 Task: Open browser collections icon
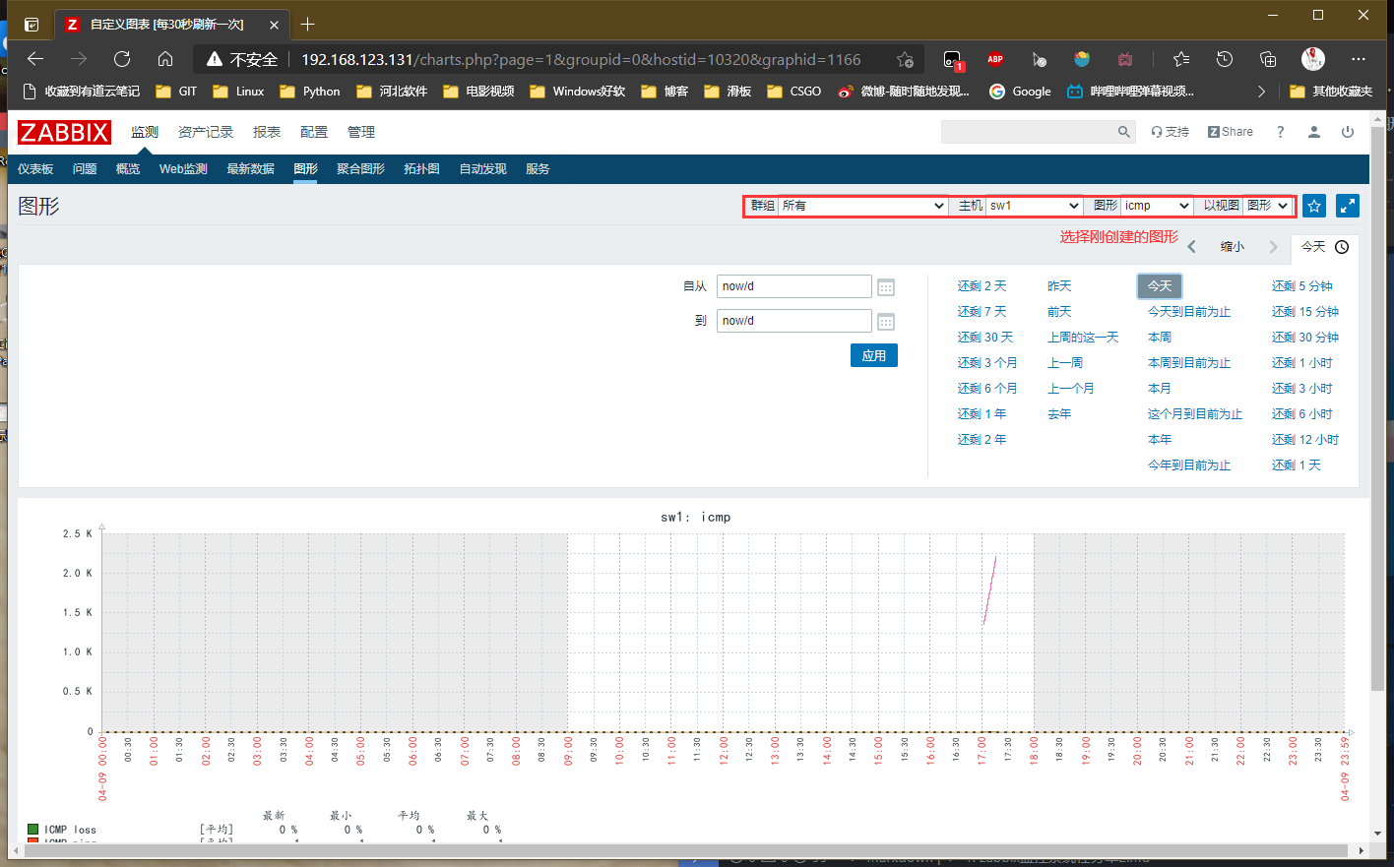(1268, 59)
